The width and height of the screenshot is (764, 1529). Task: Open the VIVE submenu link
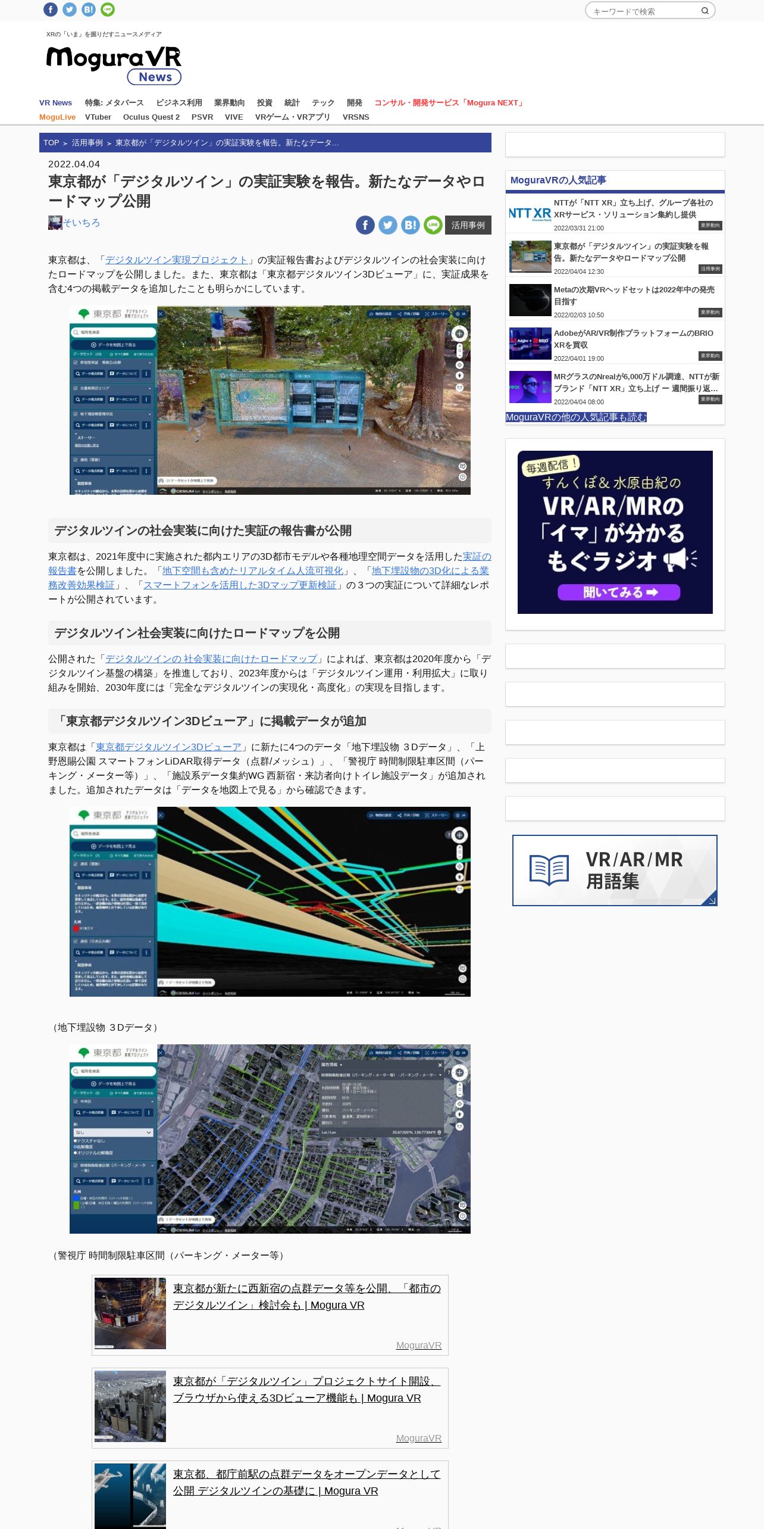tap(234, 117)
